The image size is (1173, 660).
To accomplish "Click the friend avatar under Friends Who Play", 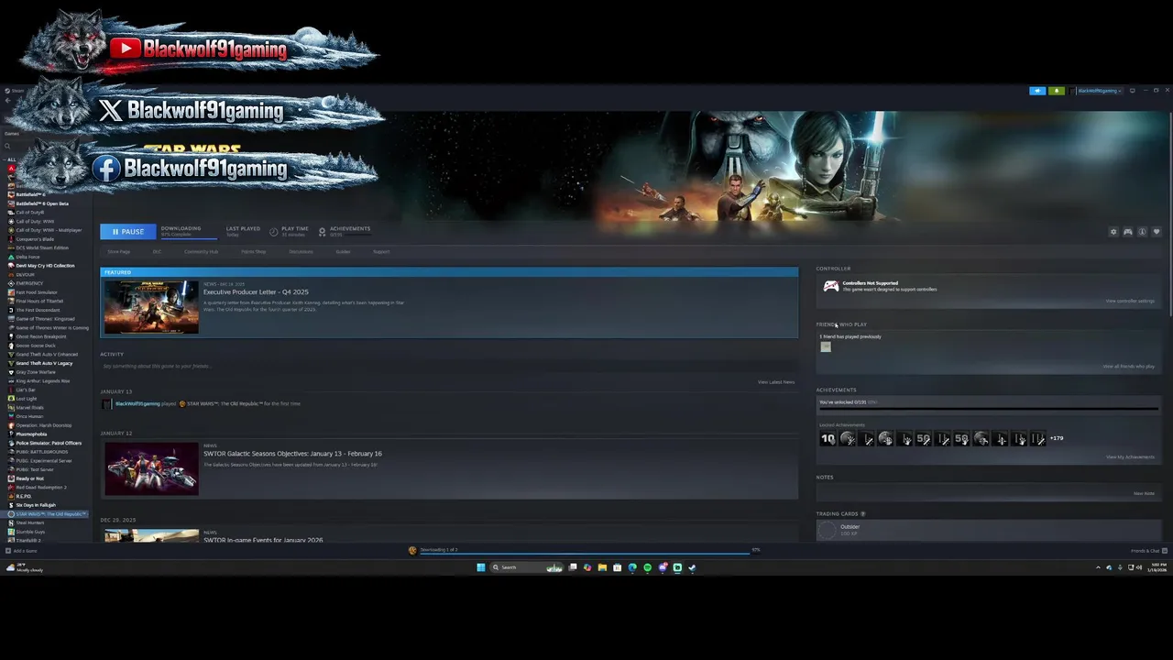I will point(826,346).
